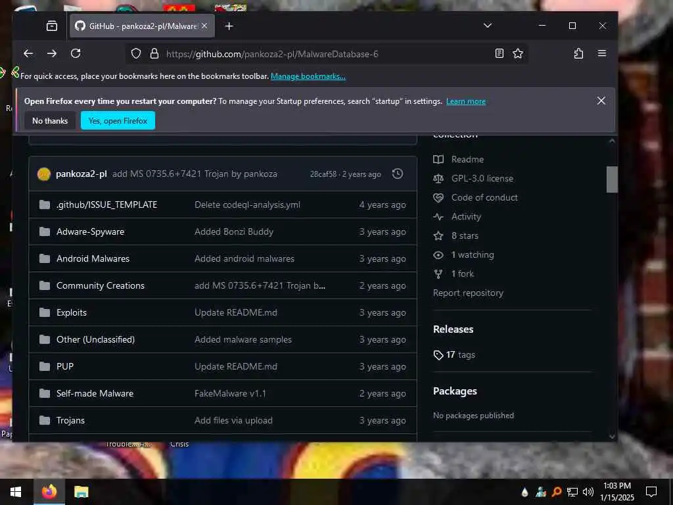673x505 pixels.
Task: Open a new tab with plus button
Action: [x=229, y=26]
